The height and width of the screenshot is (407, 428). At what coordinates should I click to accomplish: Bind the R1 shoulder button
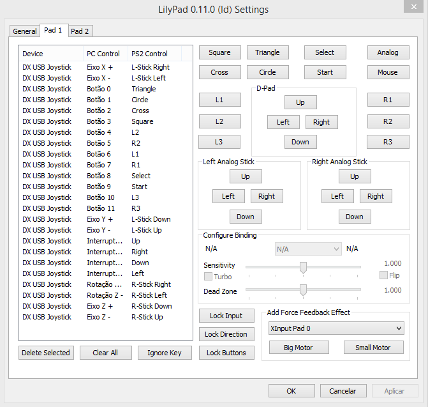pyautogui.click(x=388, y=100)
